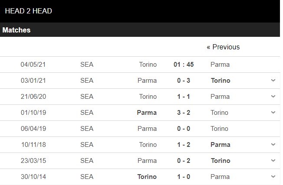
Task: Select Torino in the 04/05/21 fixture
Action: tap(148, 65)
